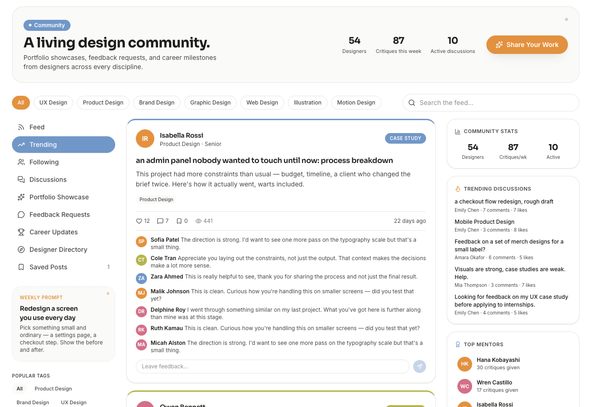This screenshot has width=608, height=407.
Task: Filter feed by UX Design chip
Action: pos(53,103)
